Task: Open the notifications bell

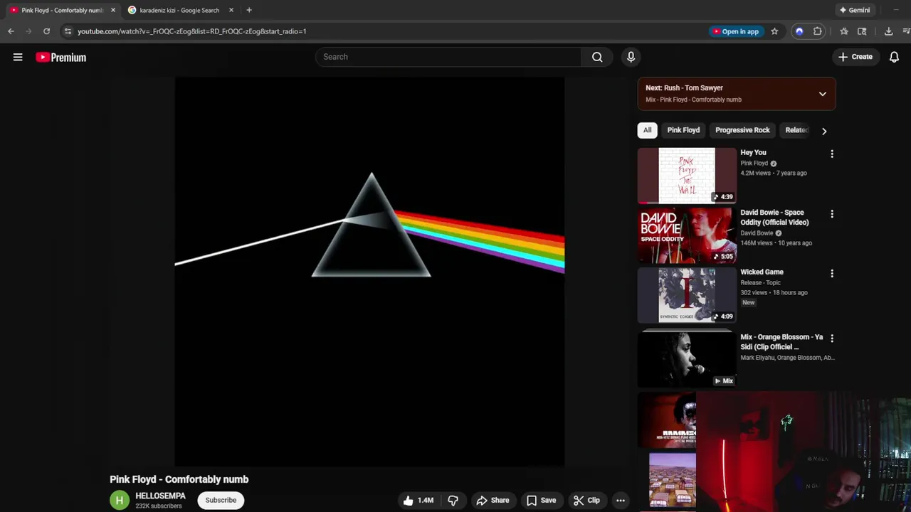Action: (894, 57)
